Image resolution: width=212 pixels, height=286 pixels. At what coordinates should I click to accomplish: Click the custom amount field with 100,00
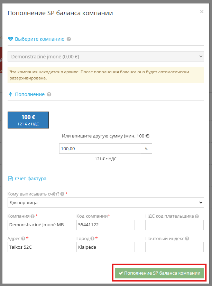pyautogui.click(x=100, y=149)
